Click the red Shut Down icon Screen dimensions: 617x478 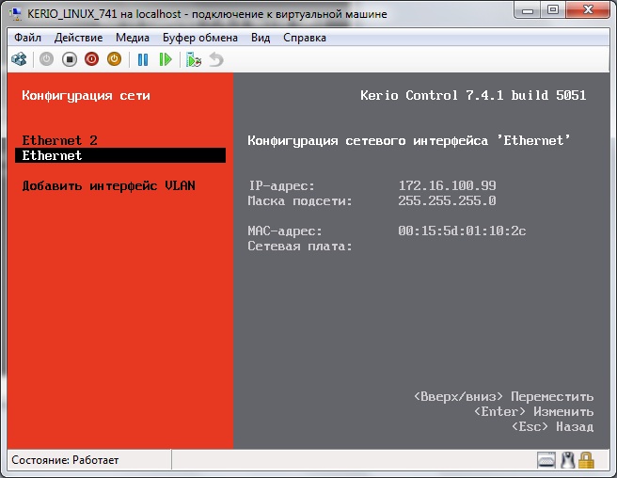coord(92,59)
